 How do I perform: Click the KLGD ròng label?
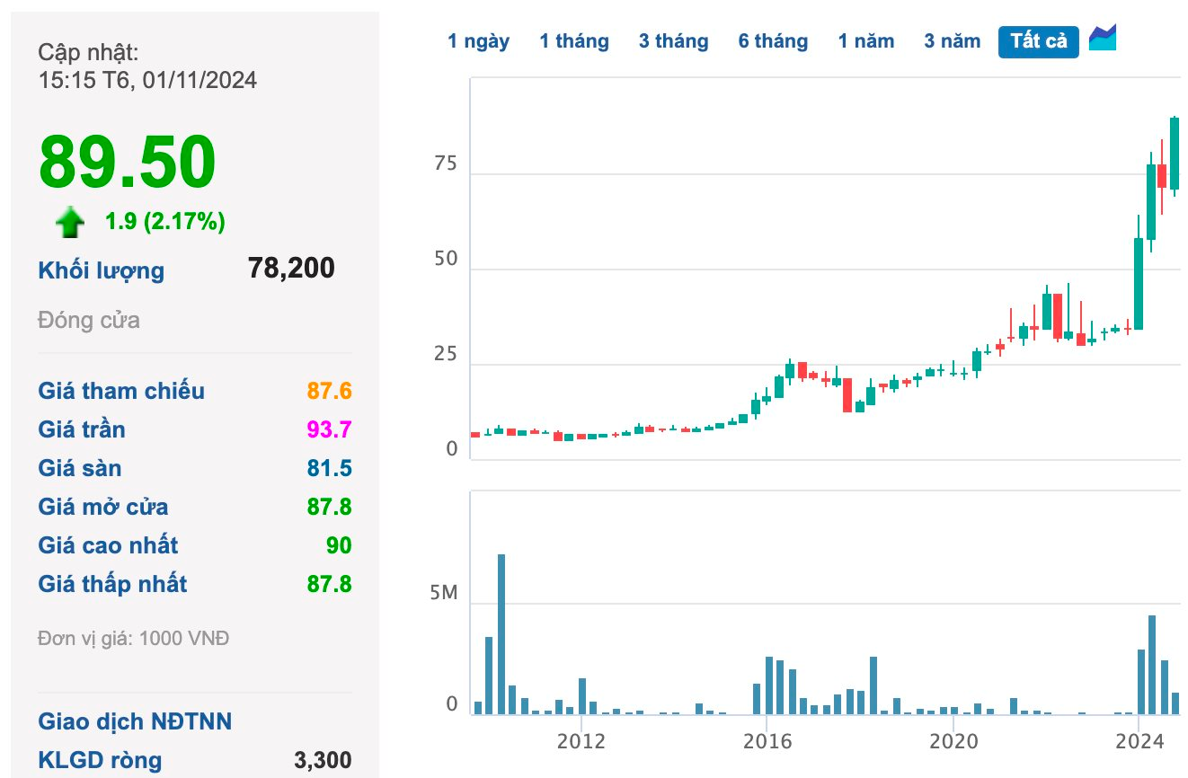coord(100,760)
